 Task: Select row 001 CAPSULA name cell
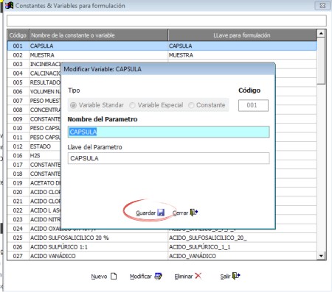98,46
